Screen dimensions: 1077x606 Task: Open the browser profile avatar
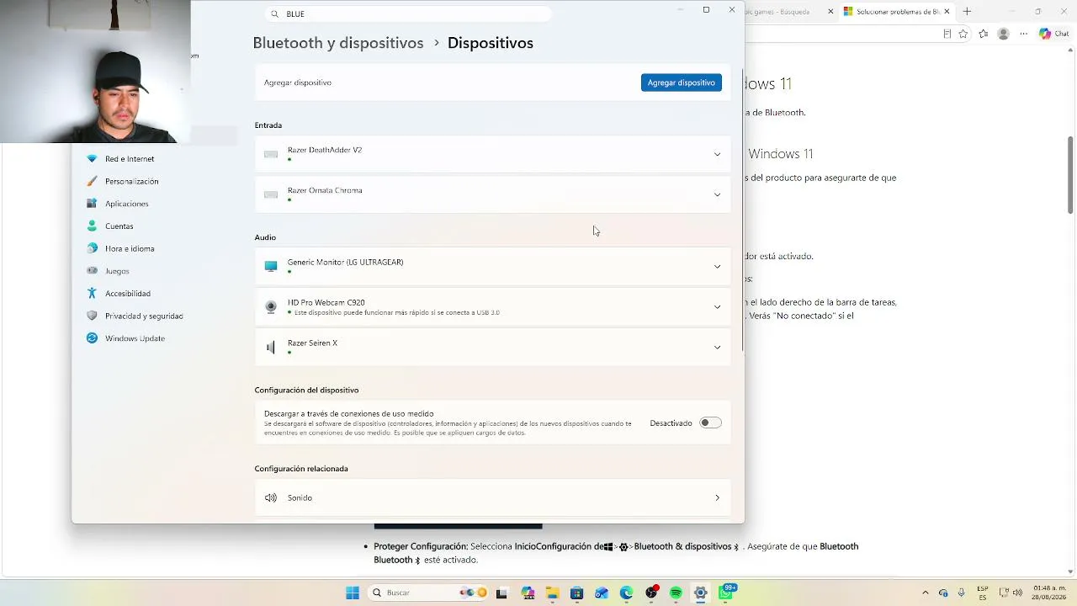[1003, 34]
